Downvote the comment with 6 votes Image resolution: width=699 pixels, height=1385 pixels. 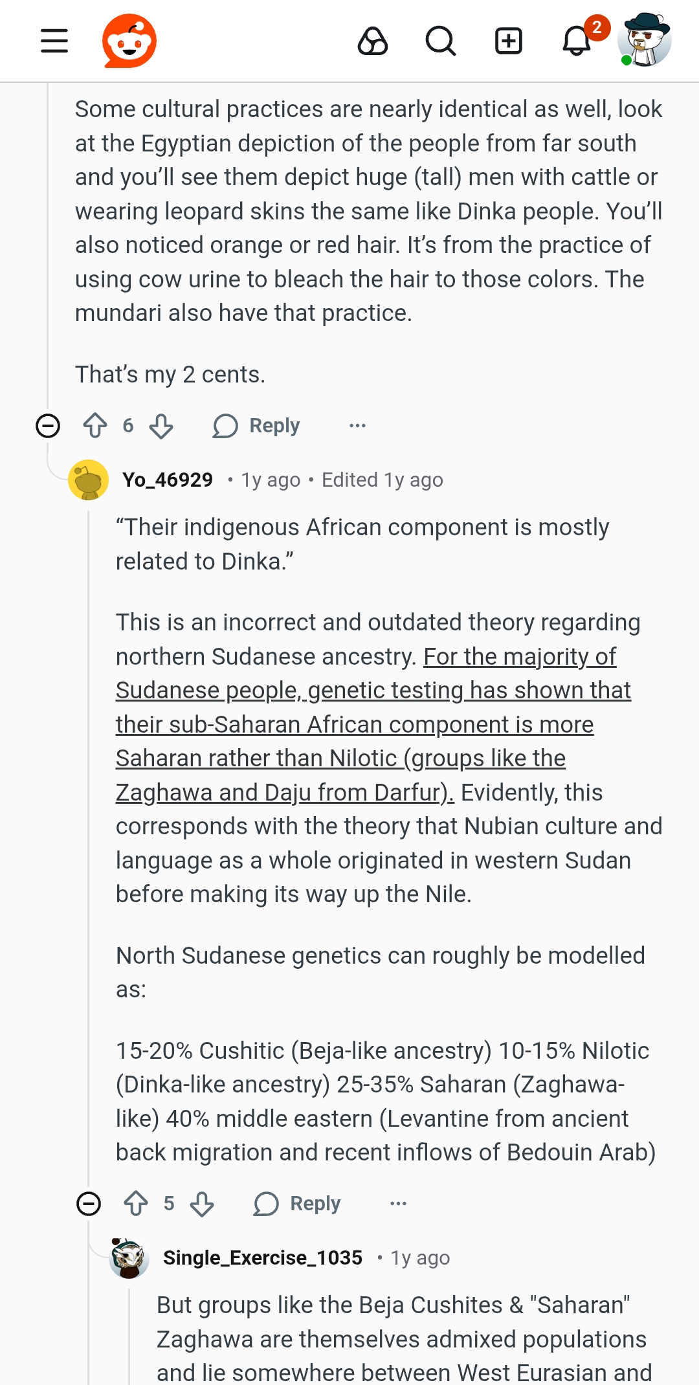coord(161,425)
